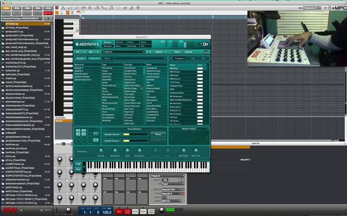Open the Edit dropdown in Absynth
This screenshot has height=216, width=347.
pos(93,52)
